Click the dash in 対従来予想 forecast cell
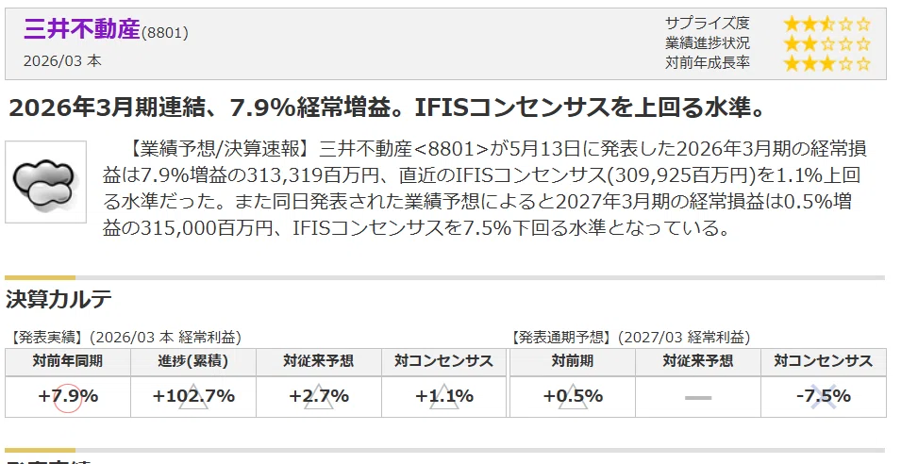918x464 pixels. click(x=698, y=398)
